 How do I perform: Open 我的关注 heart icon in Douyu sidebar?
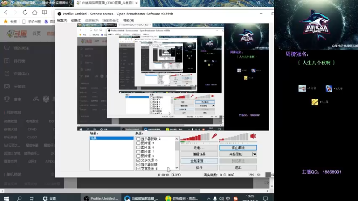(7, 48)
